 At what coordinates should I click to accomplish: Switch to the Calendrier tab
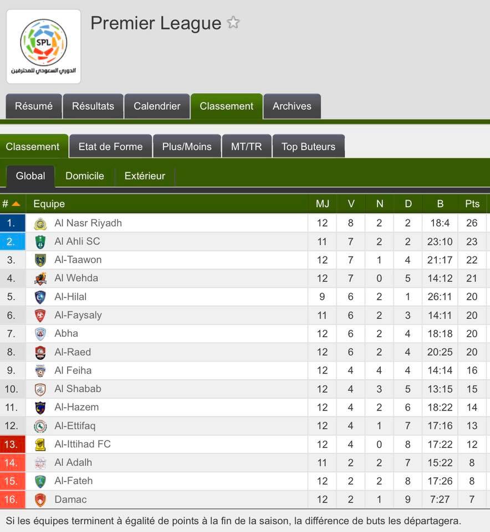157,106
